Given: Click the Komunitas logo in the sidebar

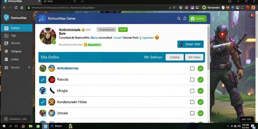Looking at the screenshot, I should pos(6,18).
